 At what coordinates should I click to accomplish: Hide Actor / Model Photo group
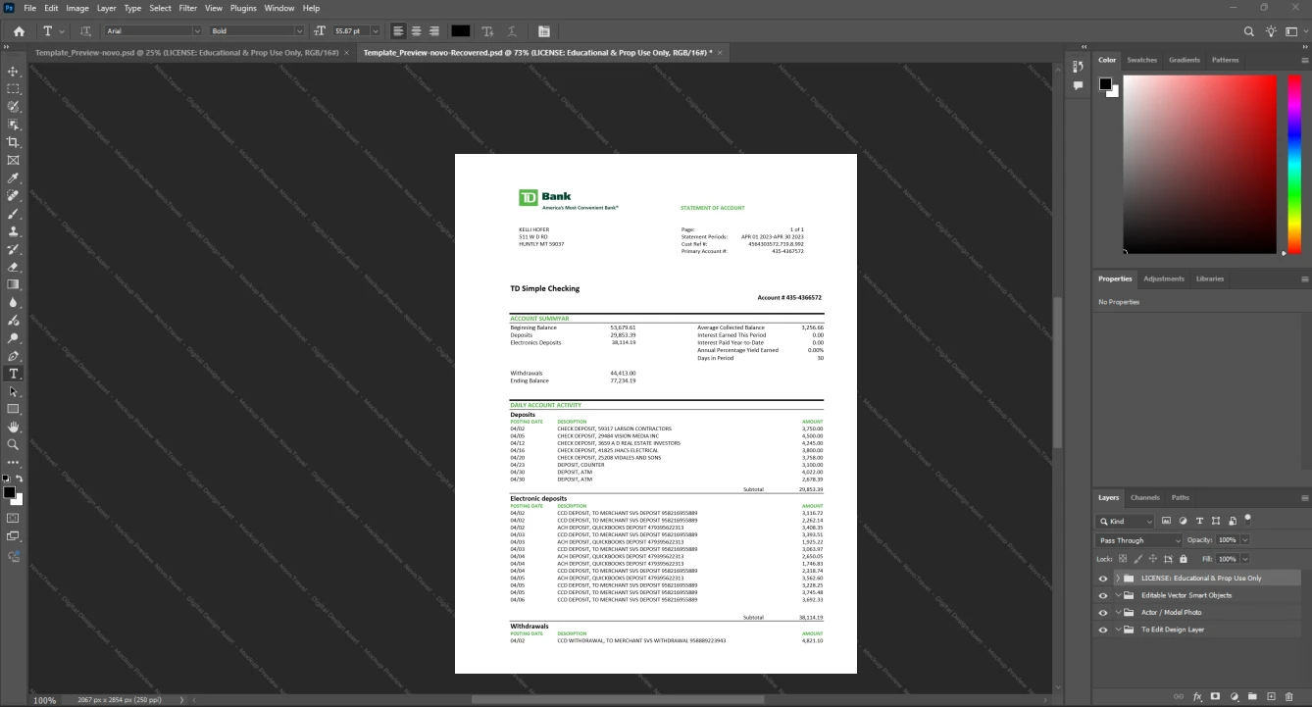pyautogui.click(x=1103, y=613)
